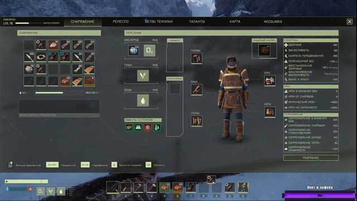Click the water drop icon in Вода panel

(x=143, y=100)
